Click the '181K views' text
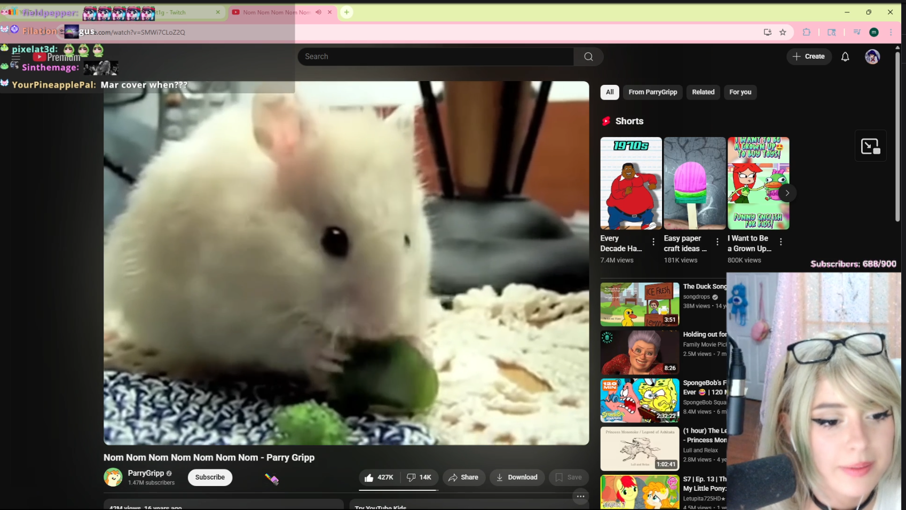The image size is (906, 510). click(681, 260)
